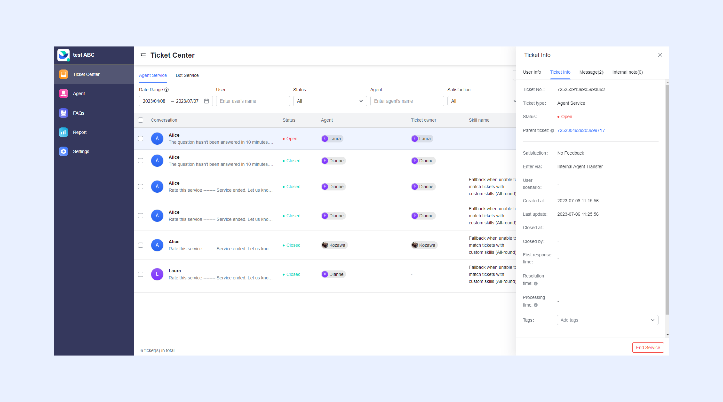723x402 pixels.
Task: Click the '6 ticket(s) in total' text
Action: [x=157, y=350]
